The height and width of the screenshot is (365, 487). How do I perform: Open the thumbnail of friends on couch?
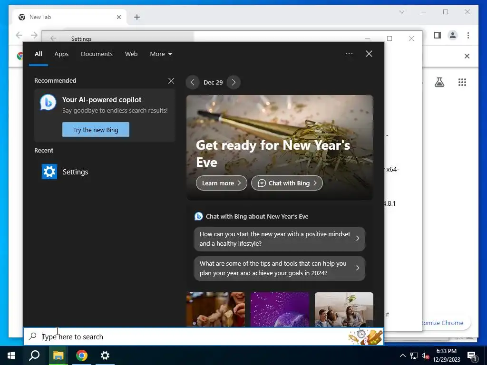[x=344, y=309]
